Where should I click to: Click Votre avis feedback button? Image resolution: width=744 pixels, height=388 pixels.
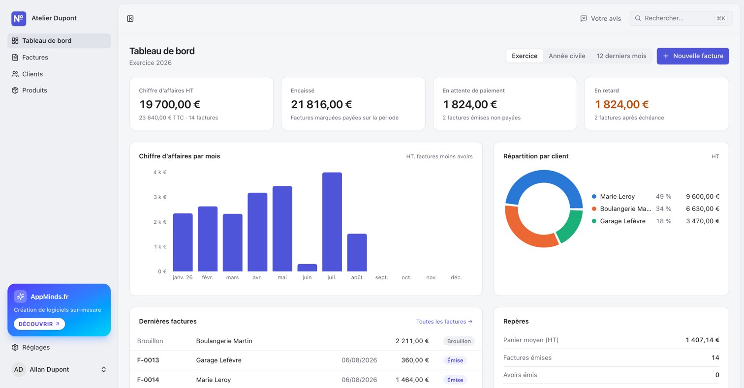tap(600, 18)
